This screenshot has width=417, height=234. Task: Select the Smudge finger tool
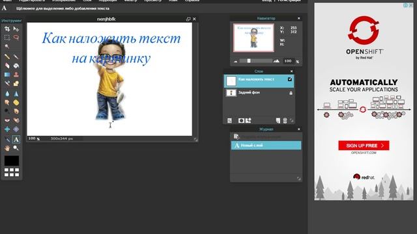pos(7,103)
